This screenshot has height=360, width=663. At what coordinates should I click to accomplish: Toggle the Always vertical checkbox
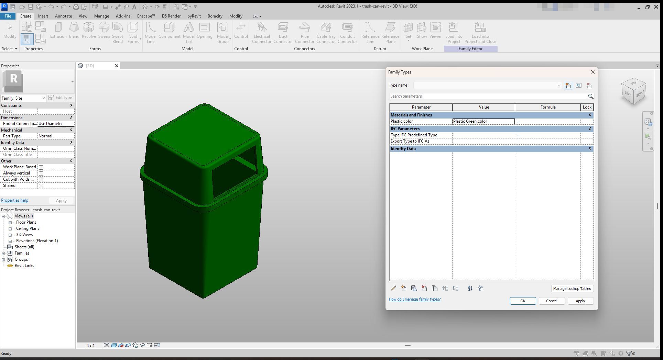[41, 173]
